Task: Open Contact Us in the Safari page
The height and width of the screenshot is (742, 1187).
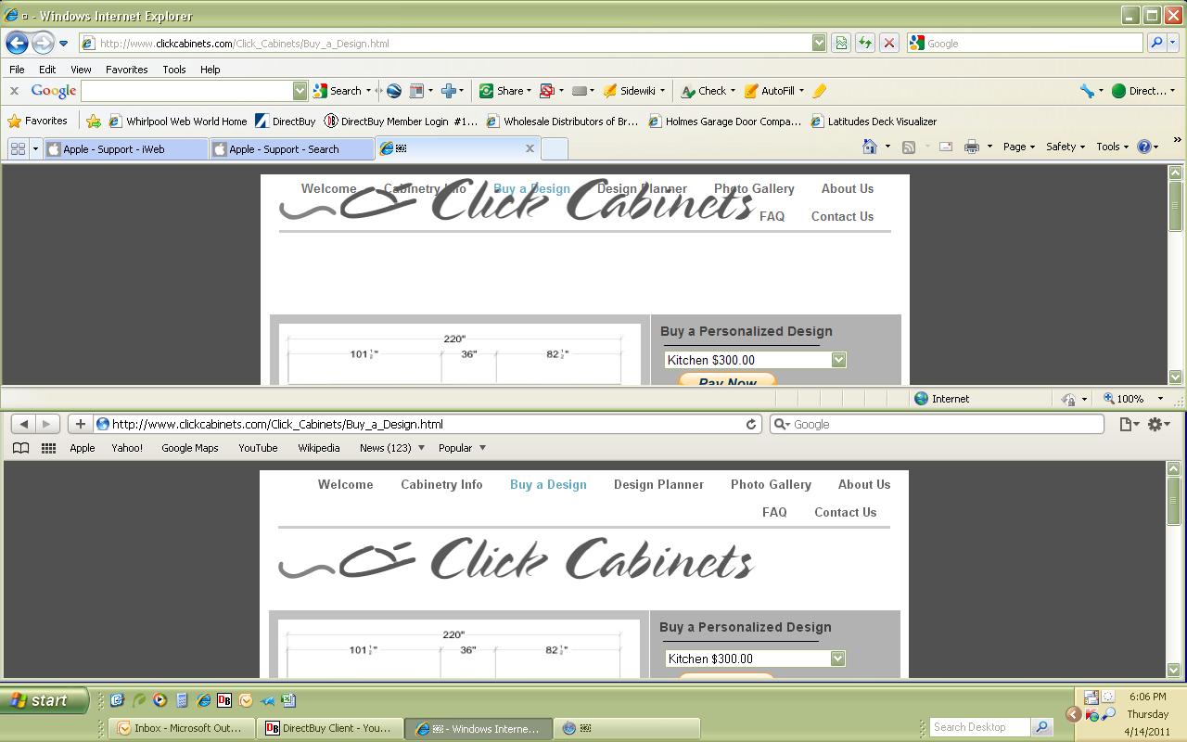Action: [845, 512]
